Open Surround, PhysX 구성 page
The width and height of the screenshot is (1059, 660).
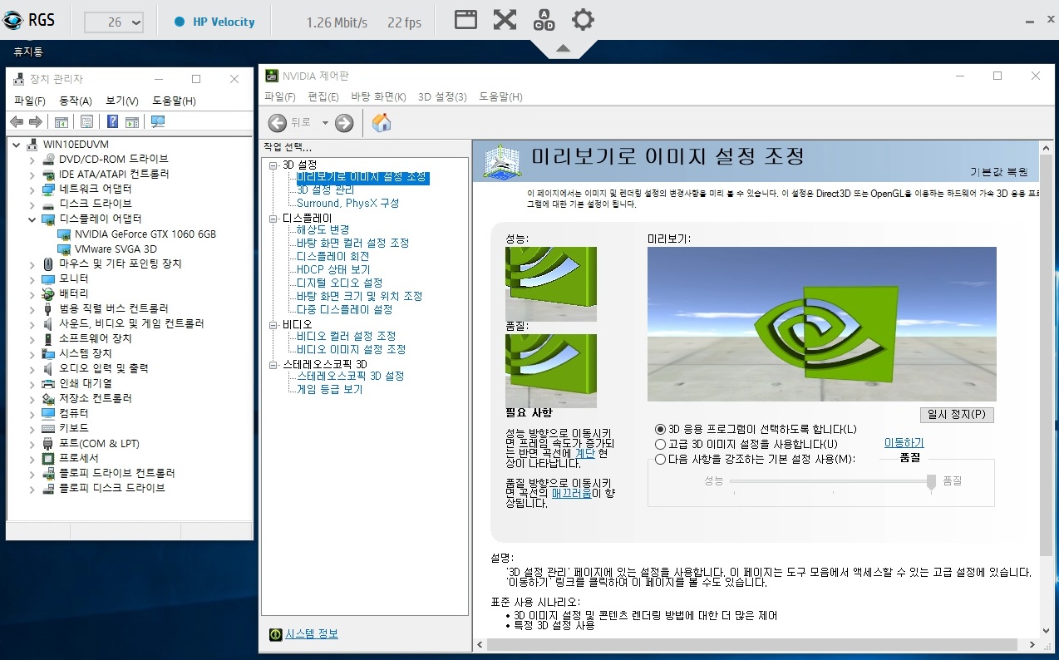pyautogui.click(x=347, y=203)
